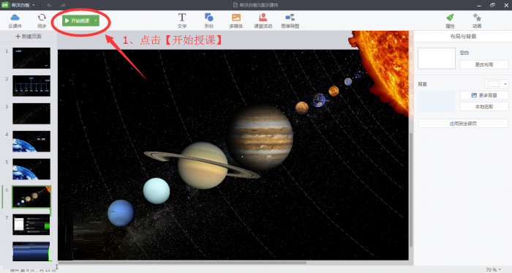Select the 形状 shapes tool
Screen dimensions: 512x273
pos(209,20)
